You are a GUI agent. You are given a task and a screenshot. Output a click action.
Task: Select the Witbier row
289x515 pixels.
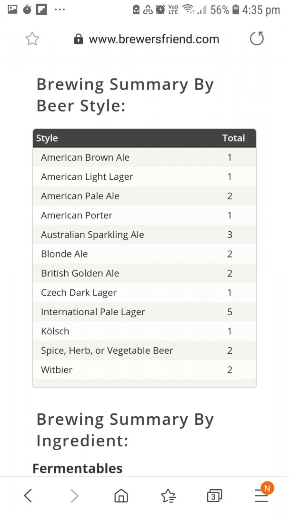(144, 370)
